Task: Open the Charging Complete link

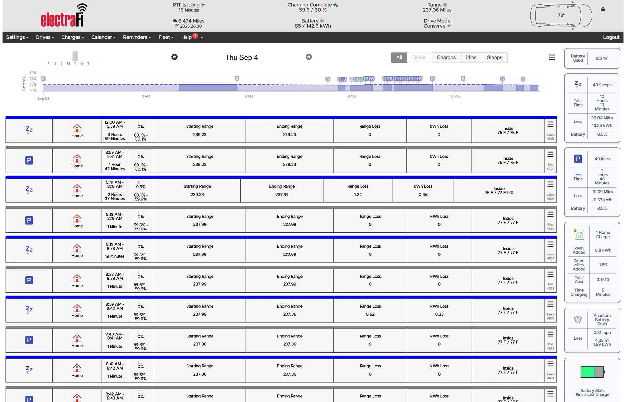Action: tap(310, 5)
